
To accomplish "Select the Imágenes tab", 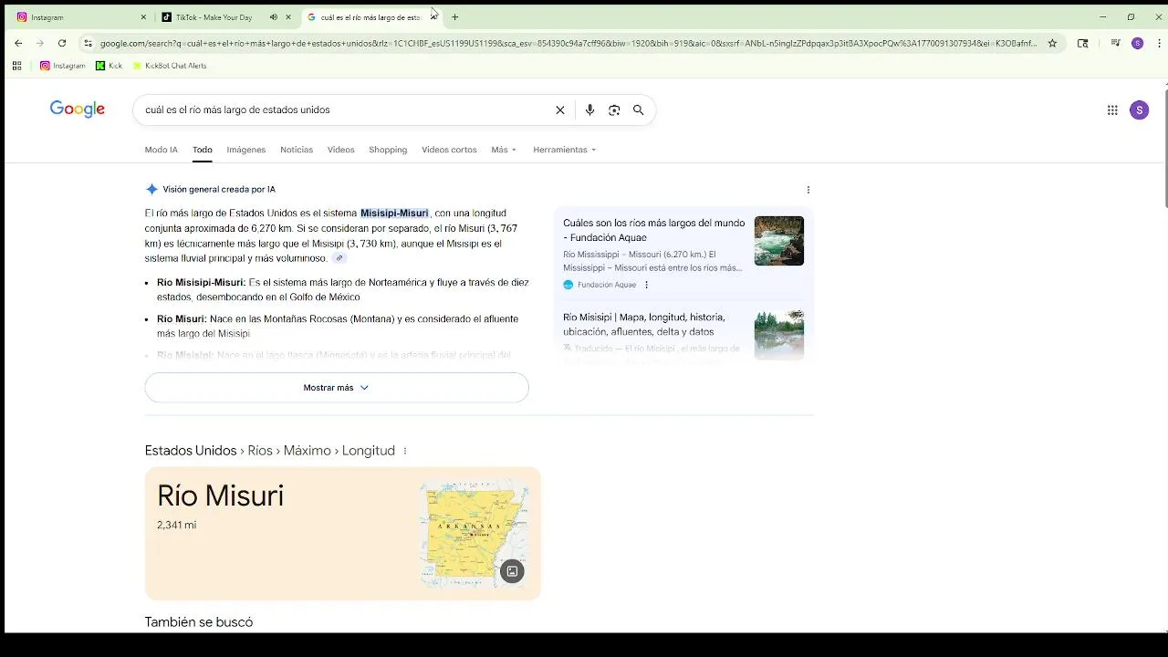I will (x=246, y=150).
